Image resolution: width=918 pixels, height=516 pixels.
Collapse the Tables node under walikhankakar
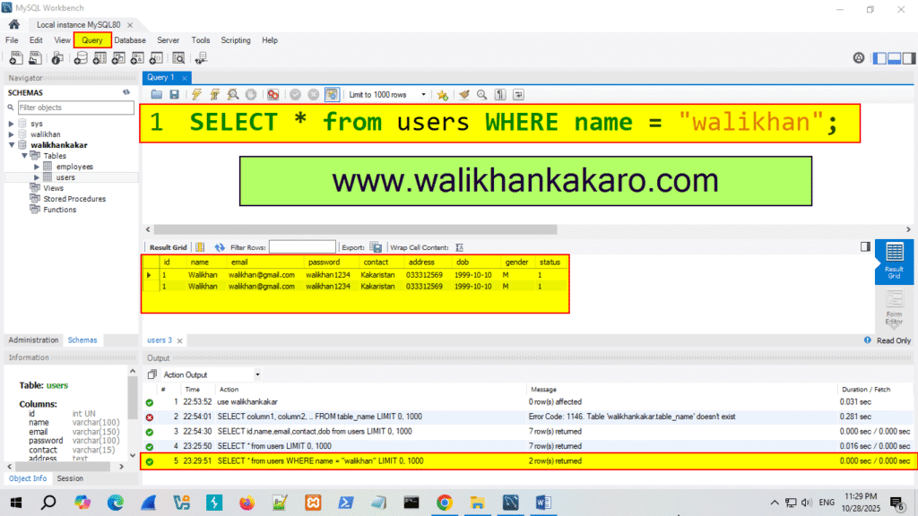tap(25, 155)
